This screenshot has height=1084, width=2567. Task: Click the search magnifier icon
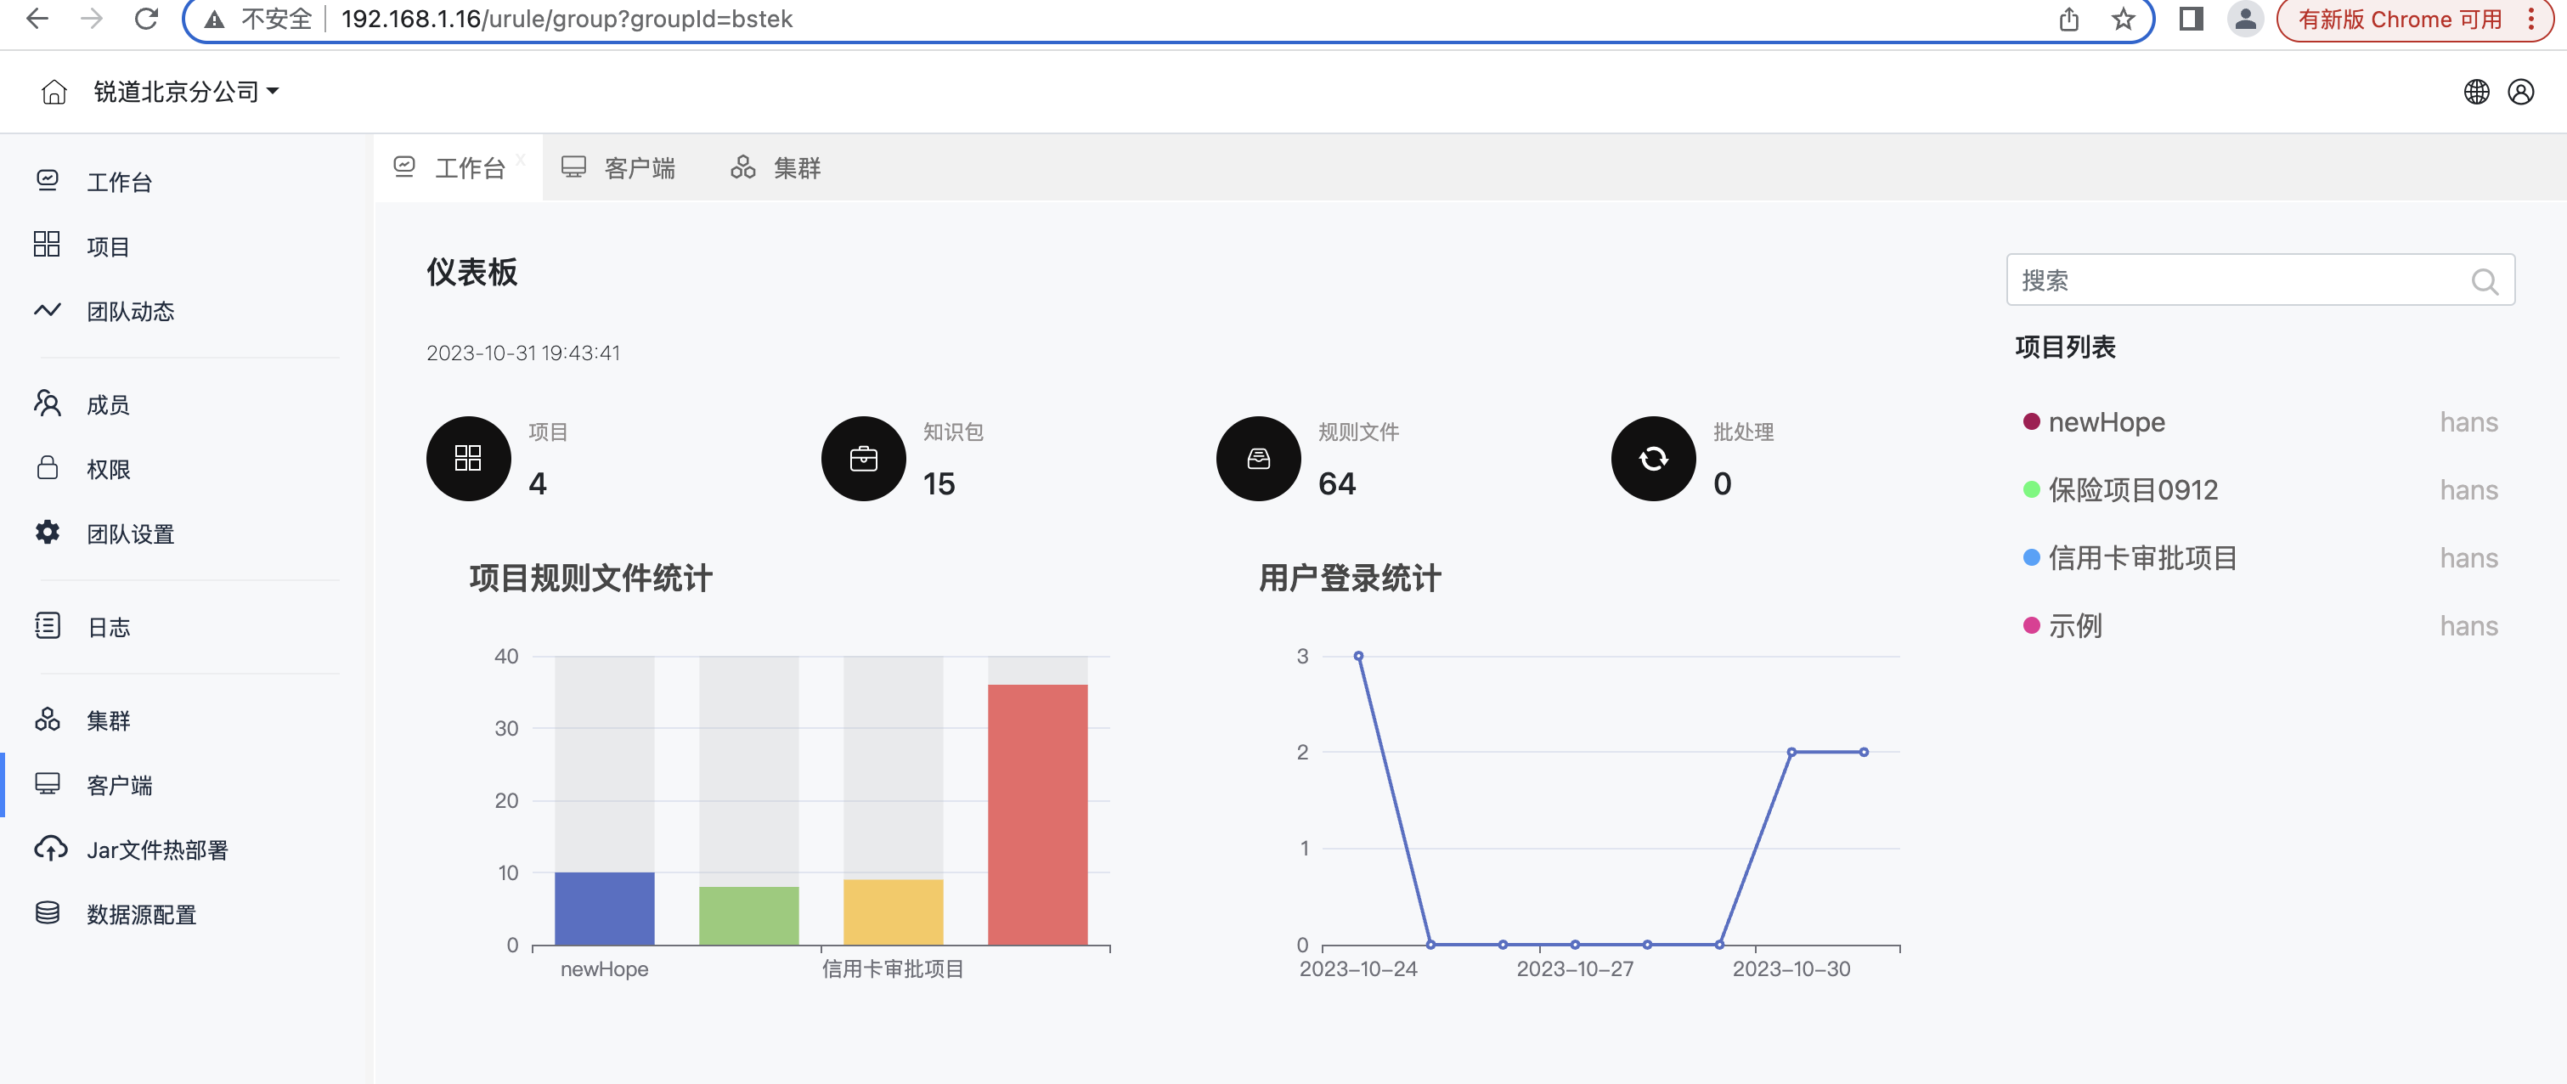point(2483,281)
